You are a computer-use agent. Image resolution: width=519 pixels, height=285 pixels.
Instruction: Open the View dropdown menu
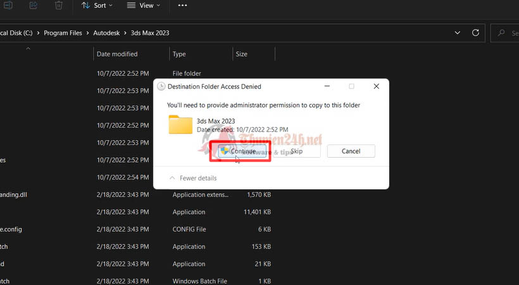coord(143,6)
